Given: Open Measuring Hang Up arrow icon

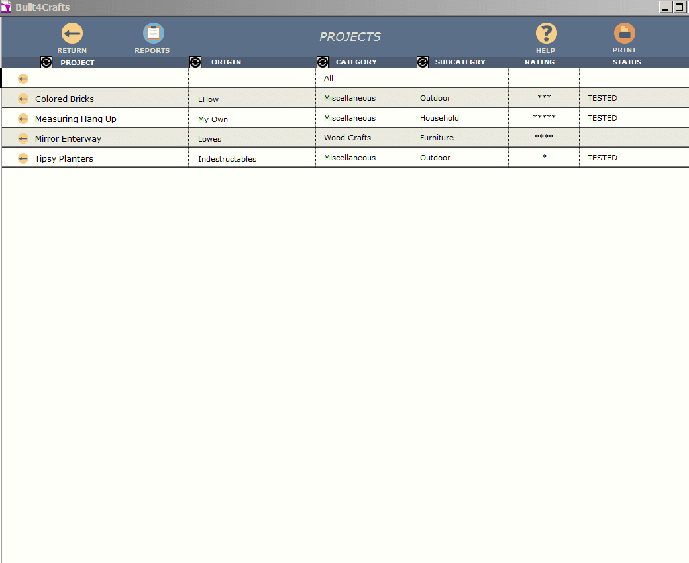Looking at the screenshot, I should pyautogui.click(x=23, y=119).
